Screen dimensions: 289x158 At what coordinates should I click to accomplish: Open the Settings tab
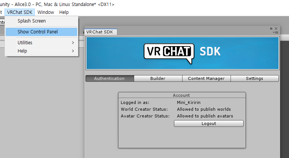(255, 78)
